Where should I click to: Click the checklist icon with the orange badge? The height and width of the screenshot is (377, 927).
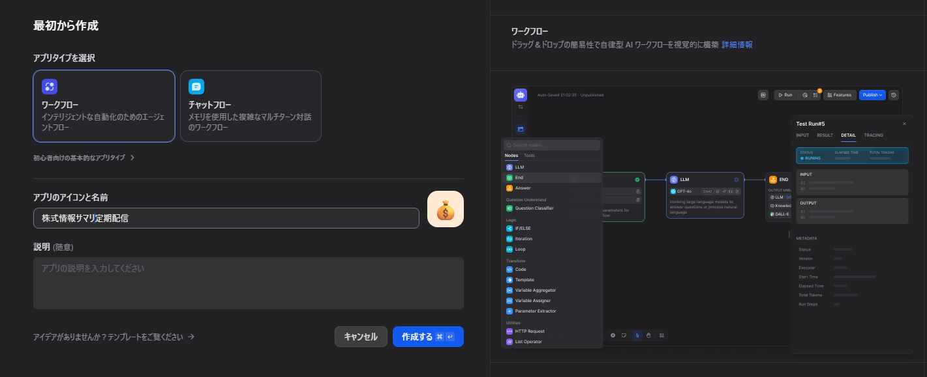pos(815,95)
